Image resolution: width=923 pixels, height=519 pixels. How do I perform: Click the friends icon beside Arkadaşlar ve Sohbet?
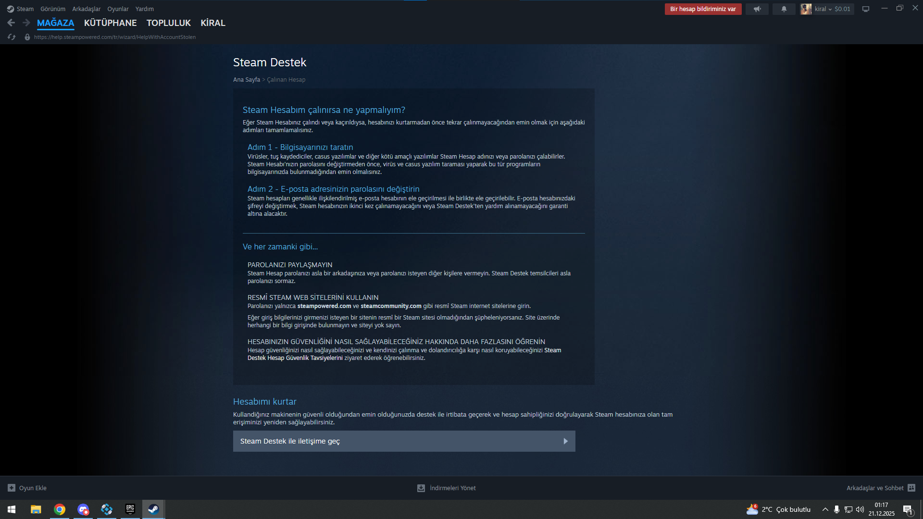pyautogui.click(x=911, y=488)
